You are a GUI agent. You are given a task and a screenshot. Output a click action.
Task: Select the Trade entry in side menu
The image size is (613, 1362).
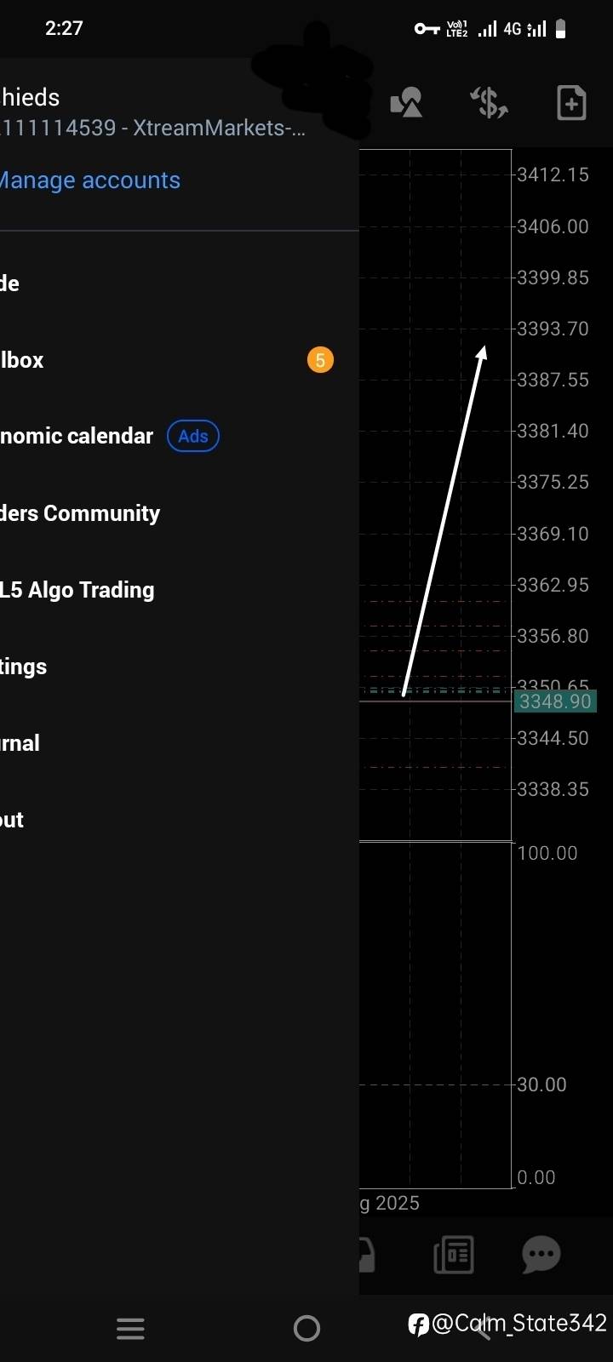[10, 283]
